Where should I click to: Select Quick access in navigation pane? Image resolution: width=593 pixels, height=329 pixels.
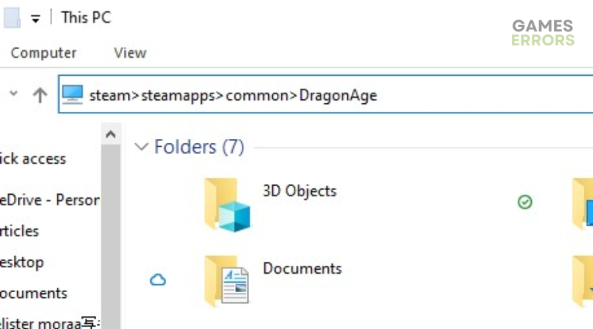33,159
